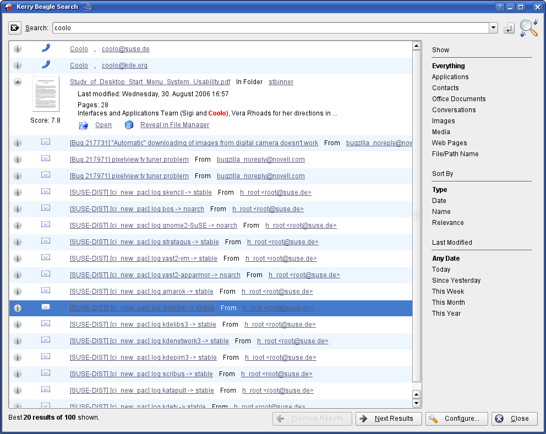Click the mail icon for log skencil row

(x=46, y=191)
